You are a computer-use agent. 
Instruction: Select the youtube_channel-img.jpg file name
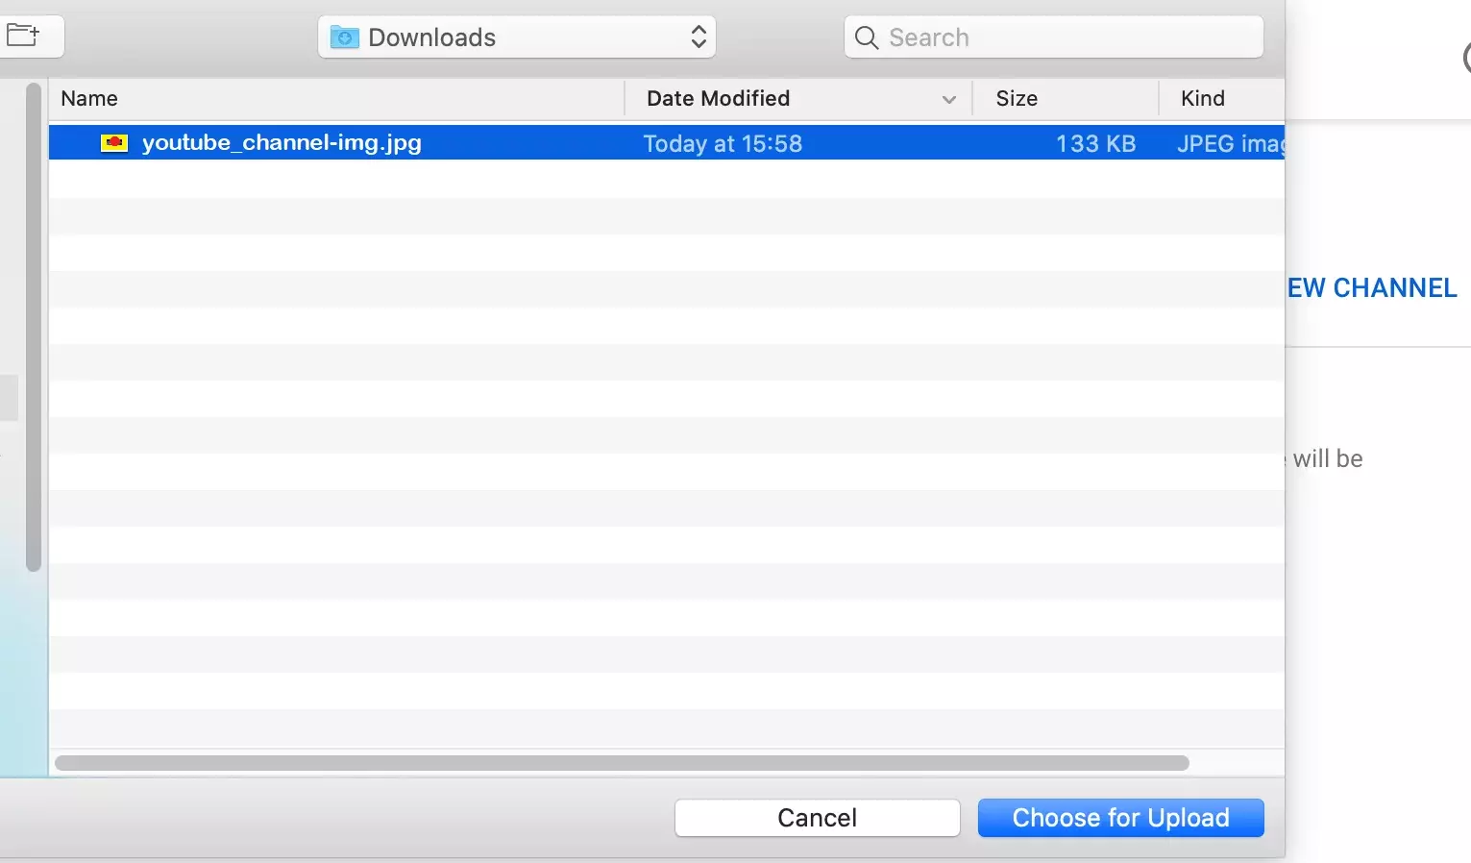(282, 142)
